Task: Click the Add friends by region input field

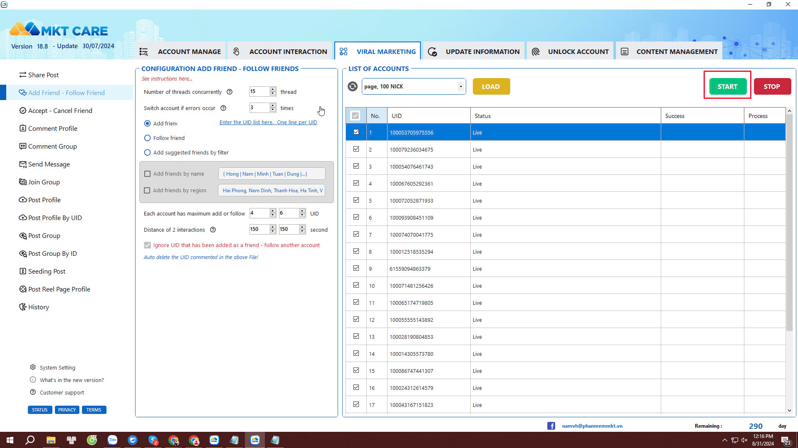Action: point(272,190)
